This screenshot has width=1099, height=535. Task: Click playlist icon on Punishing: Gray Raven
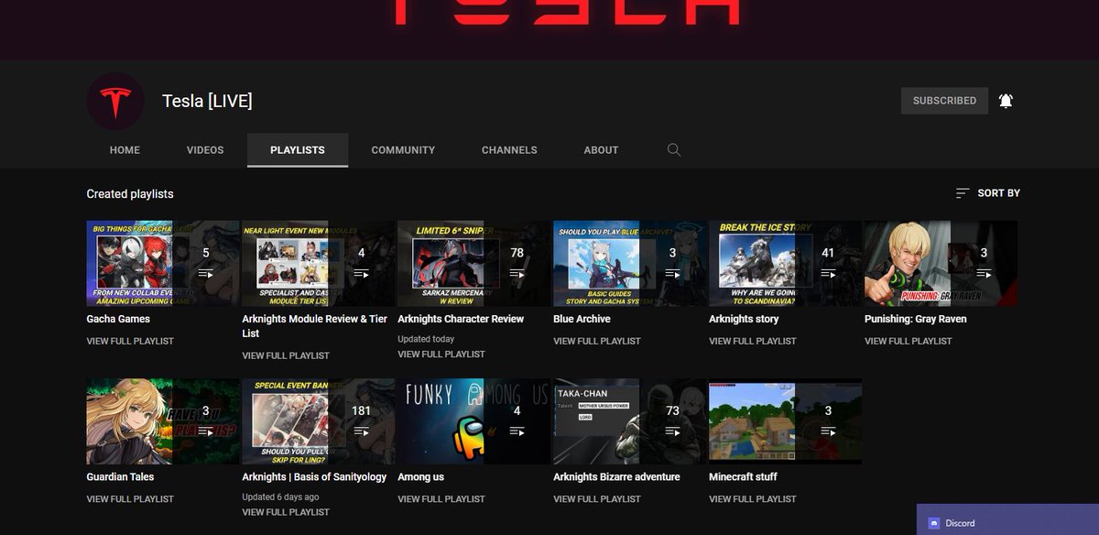click(984, 273)
